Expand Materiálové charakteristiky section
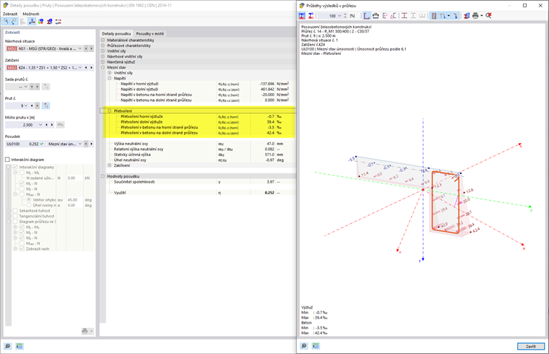Screen dimensions: 549x354 [103, 40]
